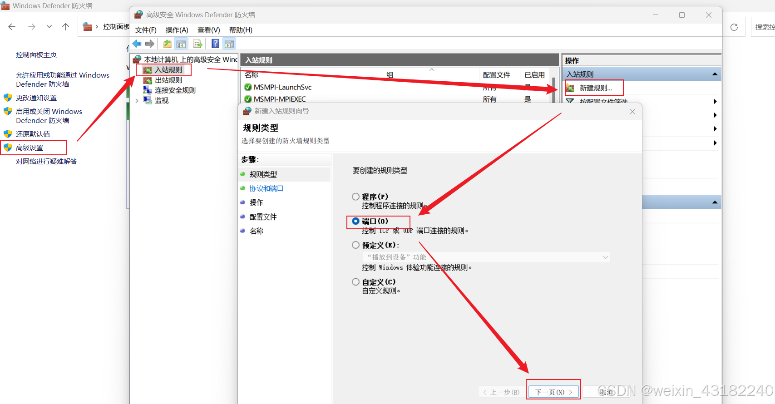Select the 入站规则 node in the tree
Screen dimensions: 775x404
click(x=168, y=70)
